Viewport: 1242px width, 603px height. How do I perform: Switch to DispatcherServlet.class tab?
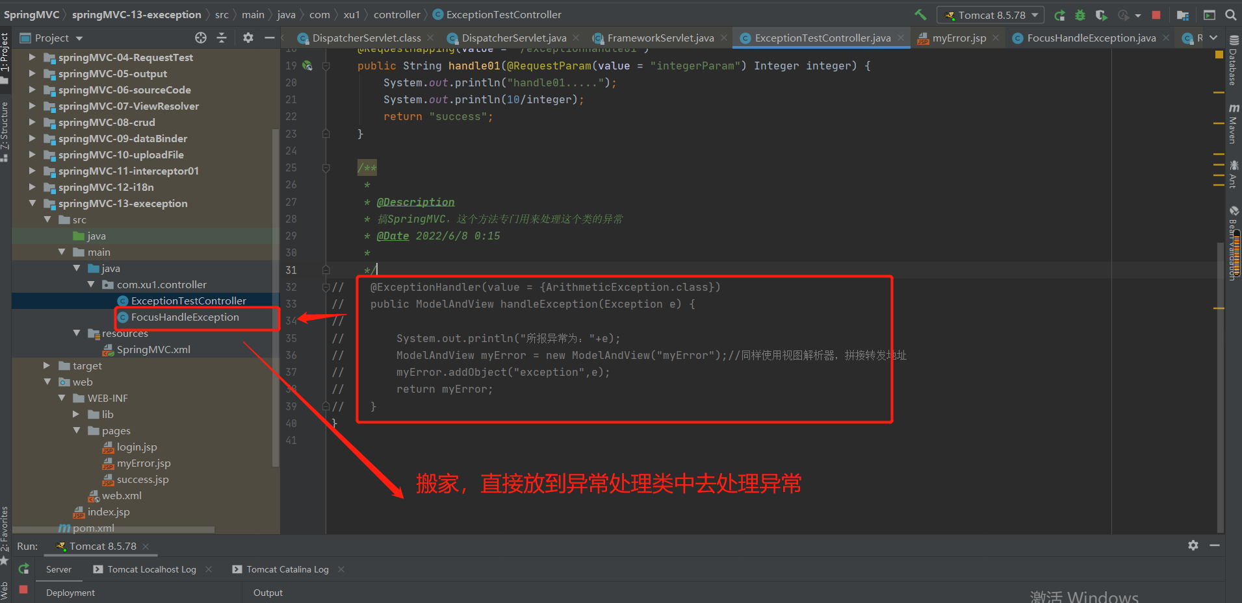click(366, 38)
